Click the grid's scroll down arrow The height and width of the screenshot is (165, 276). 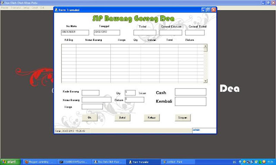click(x=205, y=81)
